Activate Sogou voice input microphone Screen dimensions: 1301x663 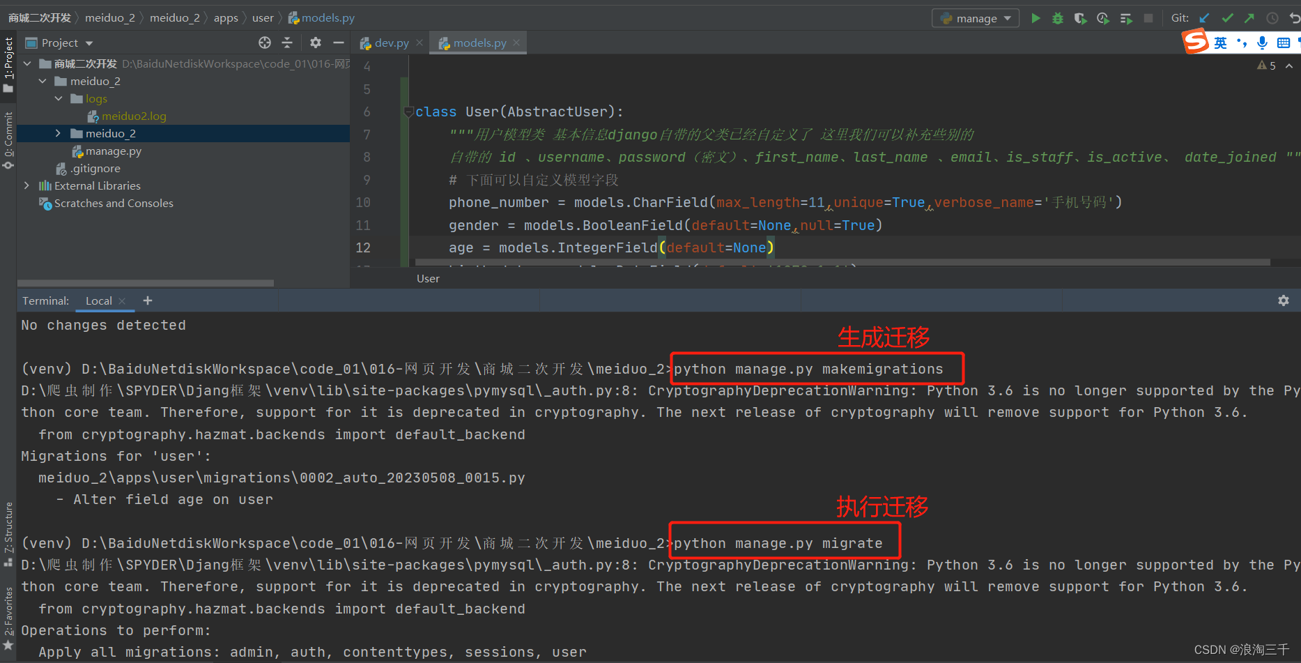(x=1262, y=43)
